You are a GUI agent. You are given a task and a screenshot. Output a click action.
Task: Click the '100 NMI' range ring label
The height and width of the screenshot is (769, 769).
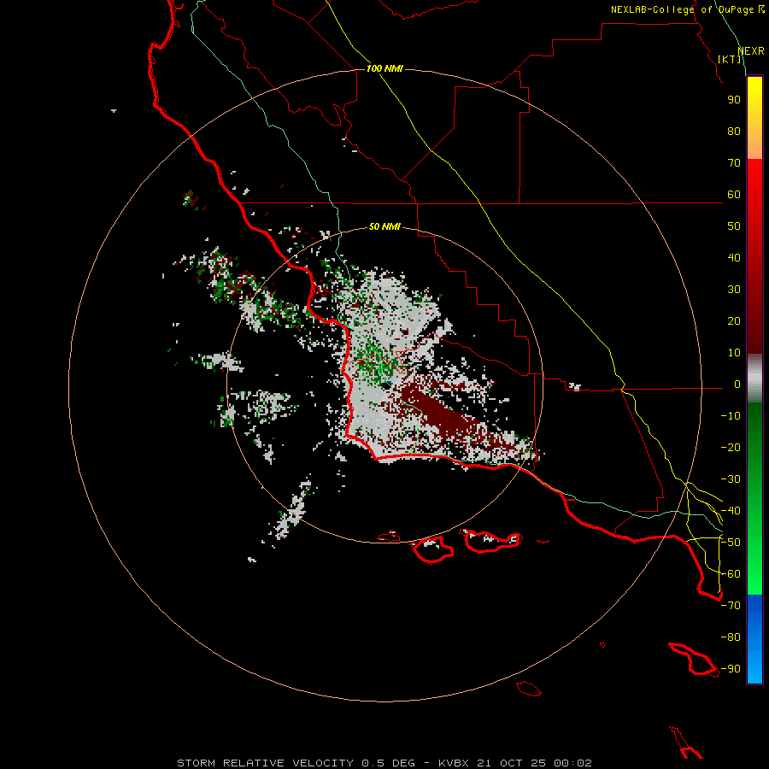coord(384,68)
